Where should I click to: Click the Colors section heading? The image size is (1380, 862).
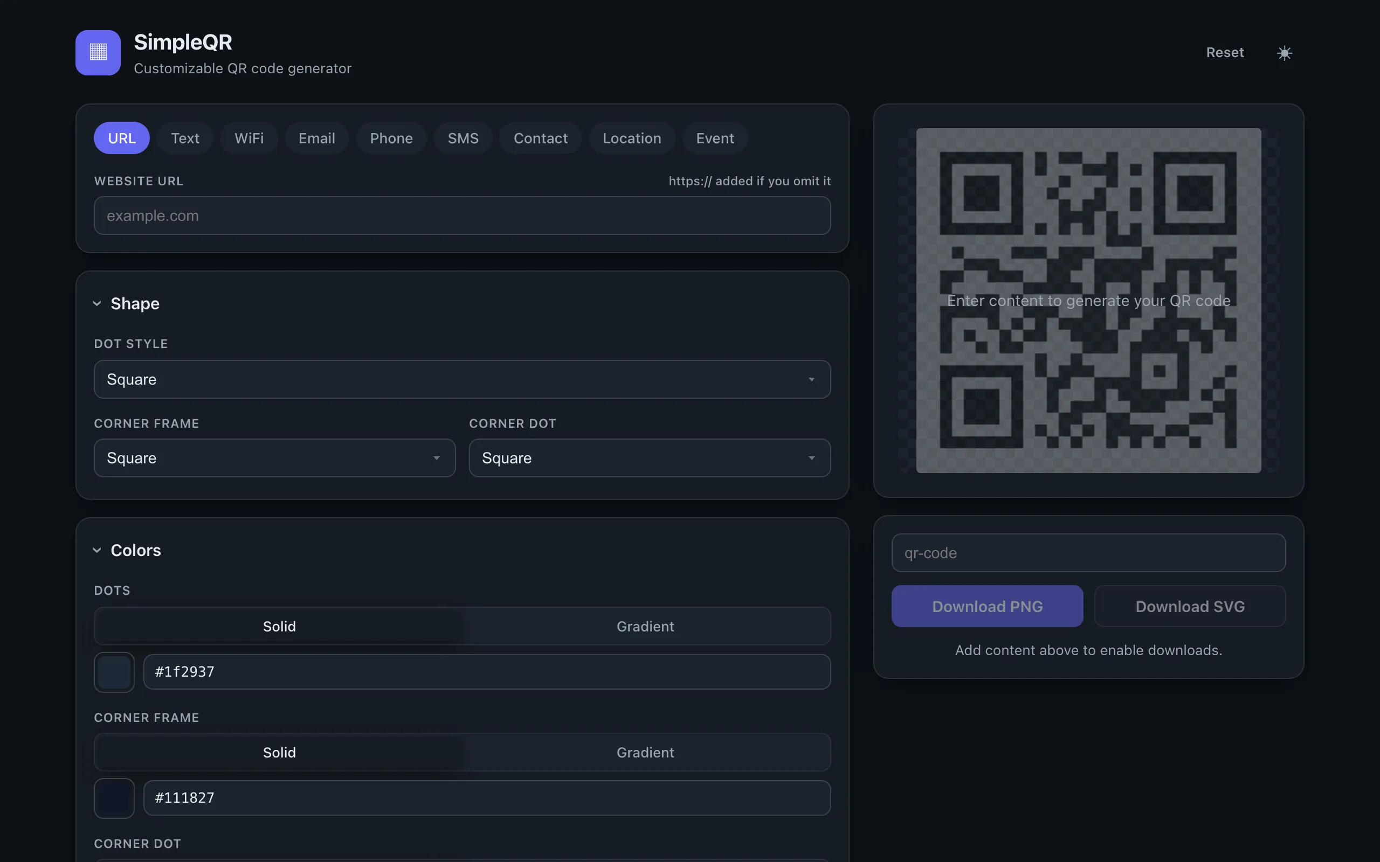coord(136,550)
